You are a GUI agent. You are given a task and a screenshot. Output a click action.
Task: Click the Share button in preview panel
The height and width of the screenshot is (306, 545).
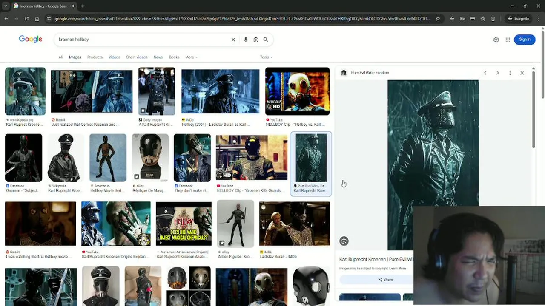coord(386,280)
